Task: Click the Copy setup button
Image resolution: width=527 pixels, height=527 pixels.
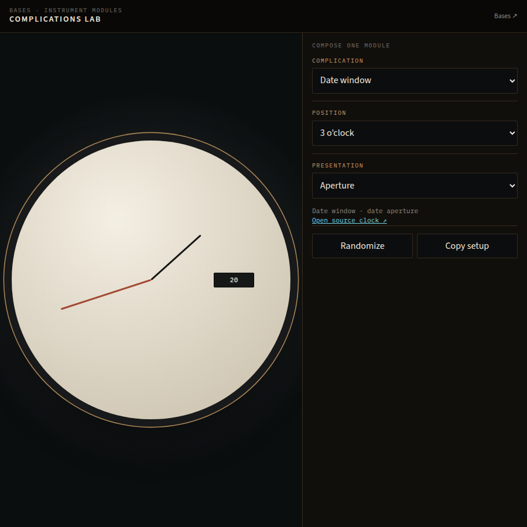Action: click(x=467, y=246)
